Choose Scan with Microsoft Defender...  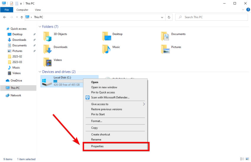[x=115, y=98]
